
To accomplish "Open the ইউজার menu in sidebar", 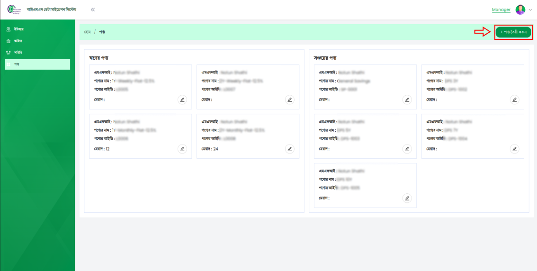I will (x=19, y=29).
